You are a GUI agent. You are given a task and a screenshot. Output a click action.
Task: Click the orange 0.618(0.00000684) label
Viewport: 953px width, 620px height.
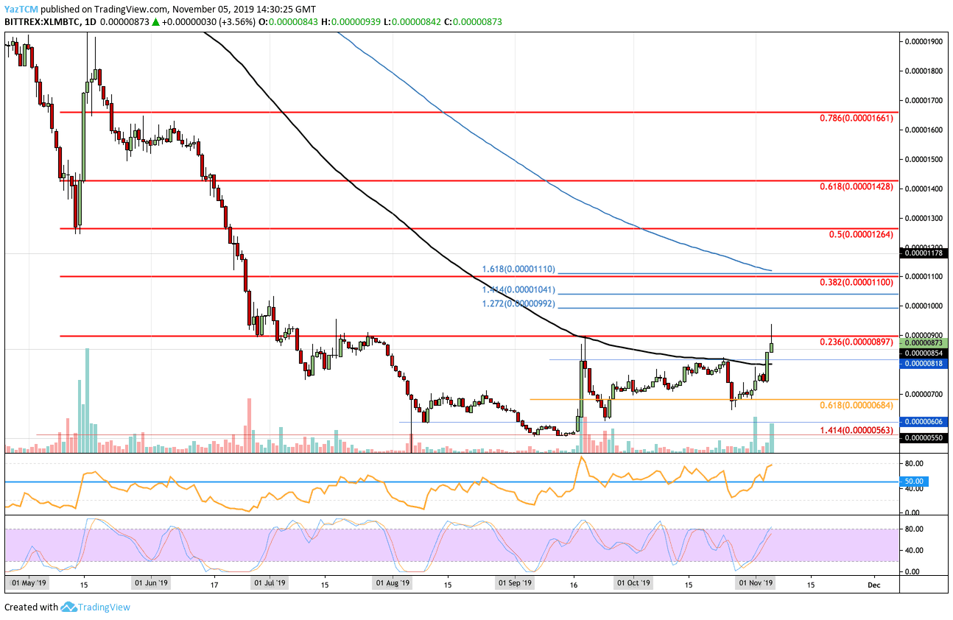[857, 405]
